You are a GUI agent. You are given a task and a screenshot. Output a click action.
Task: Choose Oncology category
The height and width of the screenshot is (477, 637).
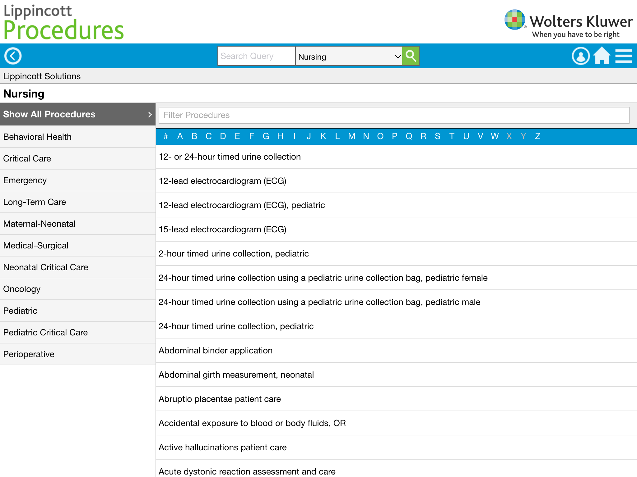coord(78,289)
